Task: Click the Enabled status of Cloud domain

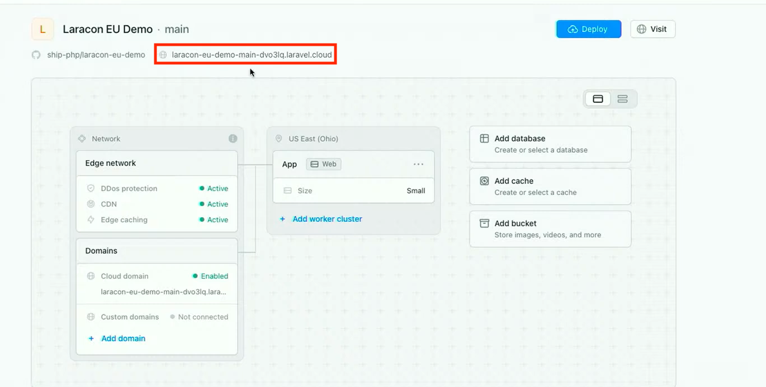Action: (x=210, y=276)
